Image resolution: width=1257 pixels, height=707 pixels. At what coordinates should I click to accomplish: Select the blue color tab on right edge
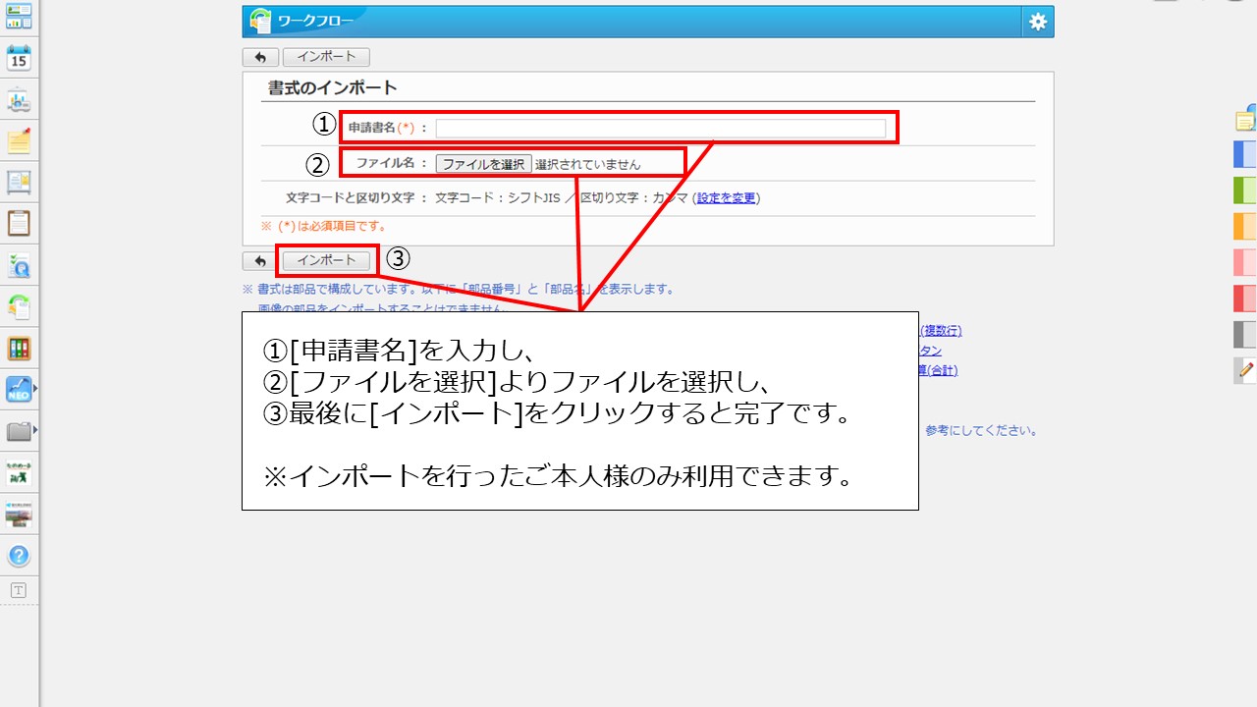[x=1245, y=154]
